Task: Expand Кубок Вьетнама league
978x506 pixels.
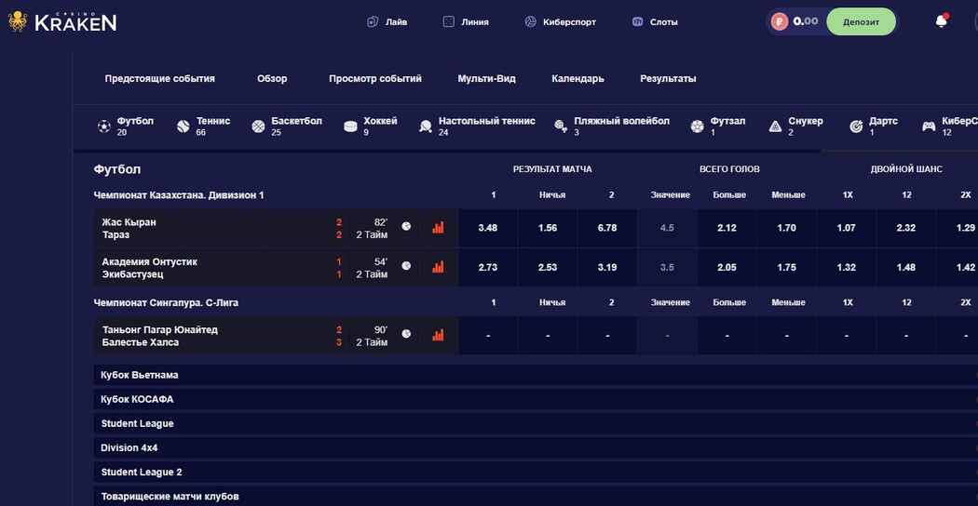Action: pyautogui.click(x=140, y=375)
